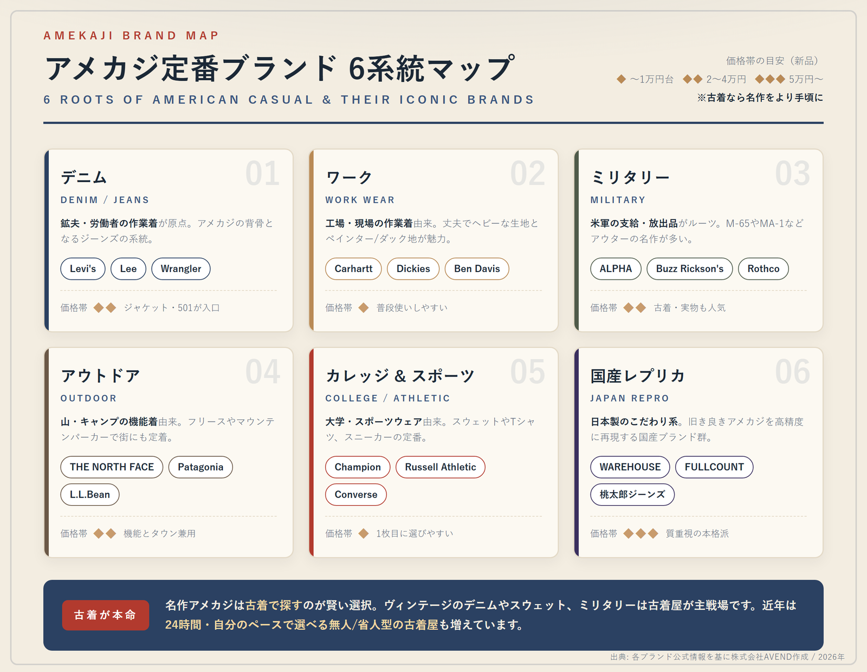
Task: Select the ワーク card heading
Action: [349, 177]
